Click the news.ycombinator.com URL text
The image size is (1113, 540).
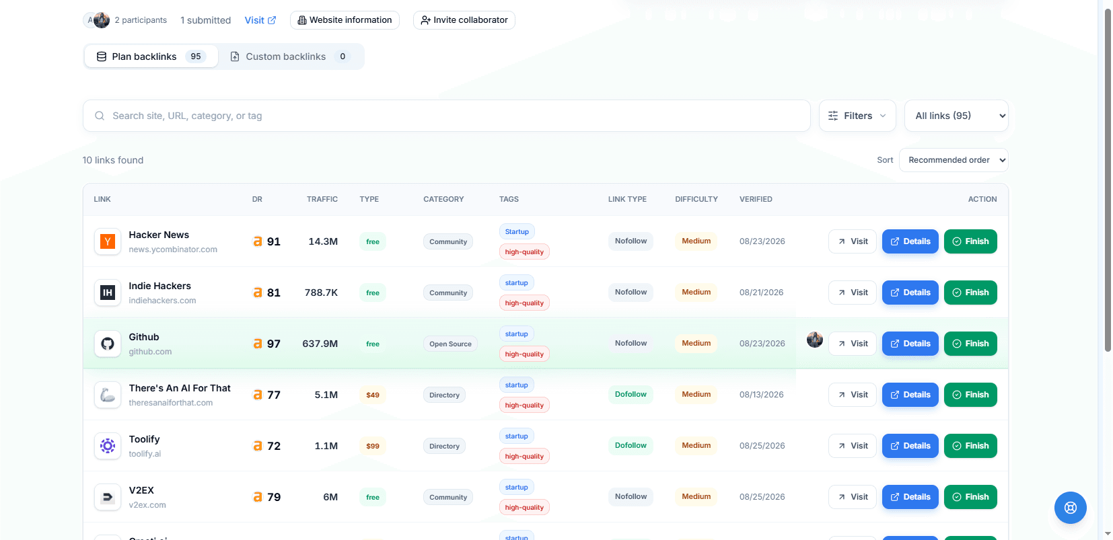point(173,249)
